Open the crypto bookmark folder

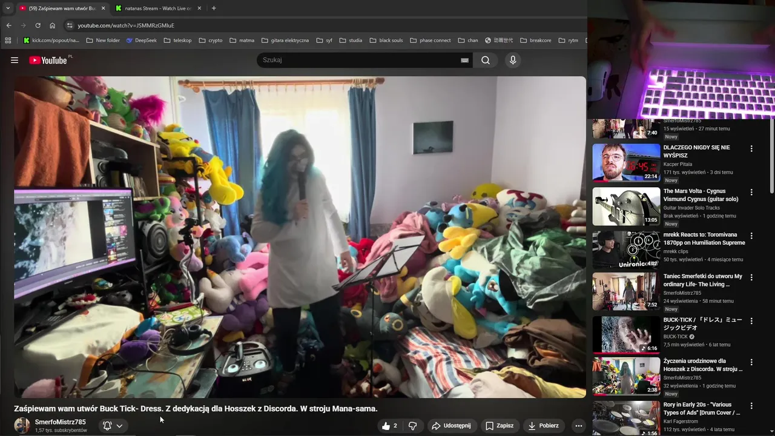pos(210,41)
